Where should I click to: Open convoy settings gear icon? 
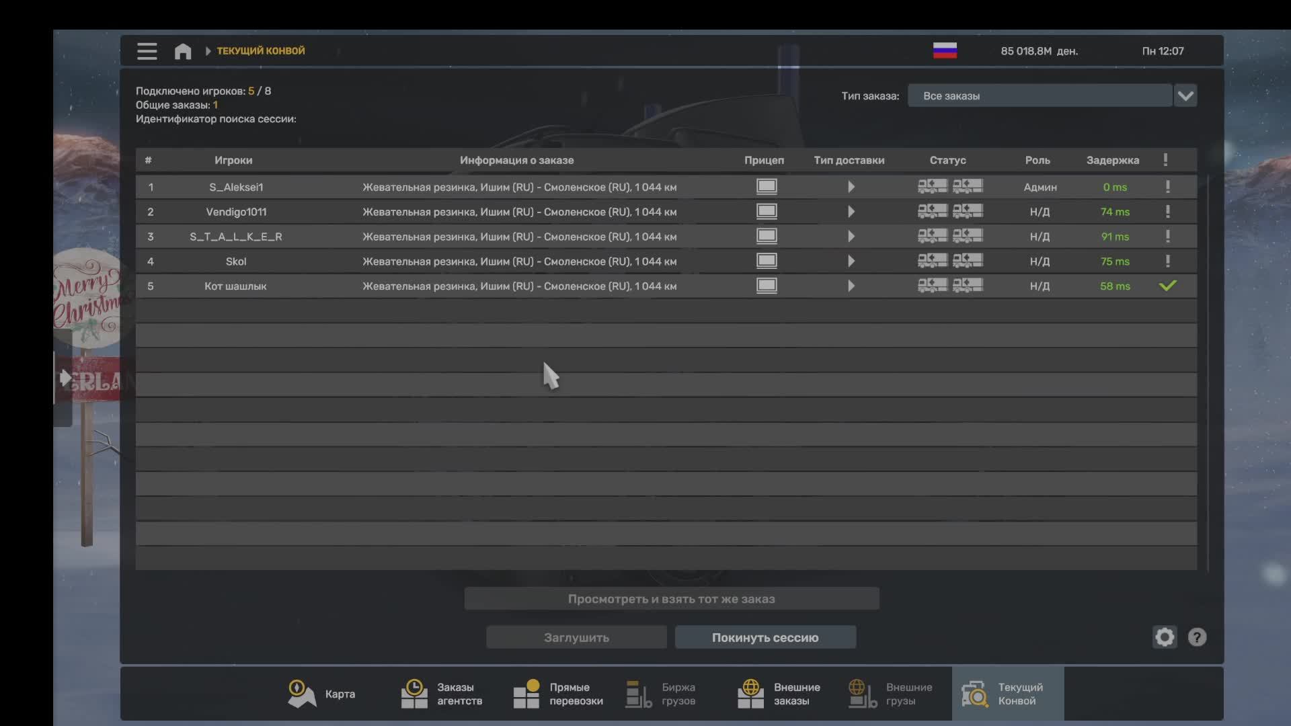(1165, 637)
